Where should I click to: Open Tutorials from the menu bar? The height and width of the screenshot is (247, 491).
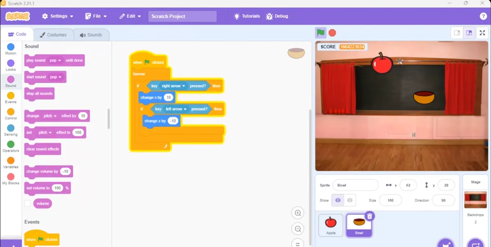[x=247, y=16]
